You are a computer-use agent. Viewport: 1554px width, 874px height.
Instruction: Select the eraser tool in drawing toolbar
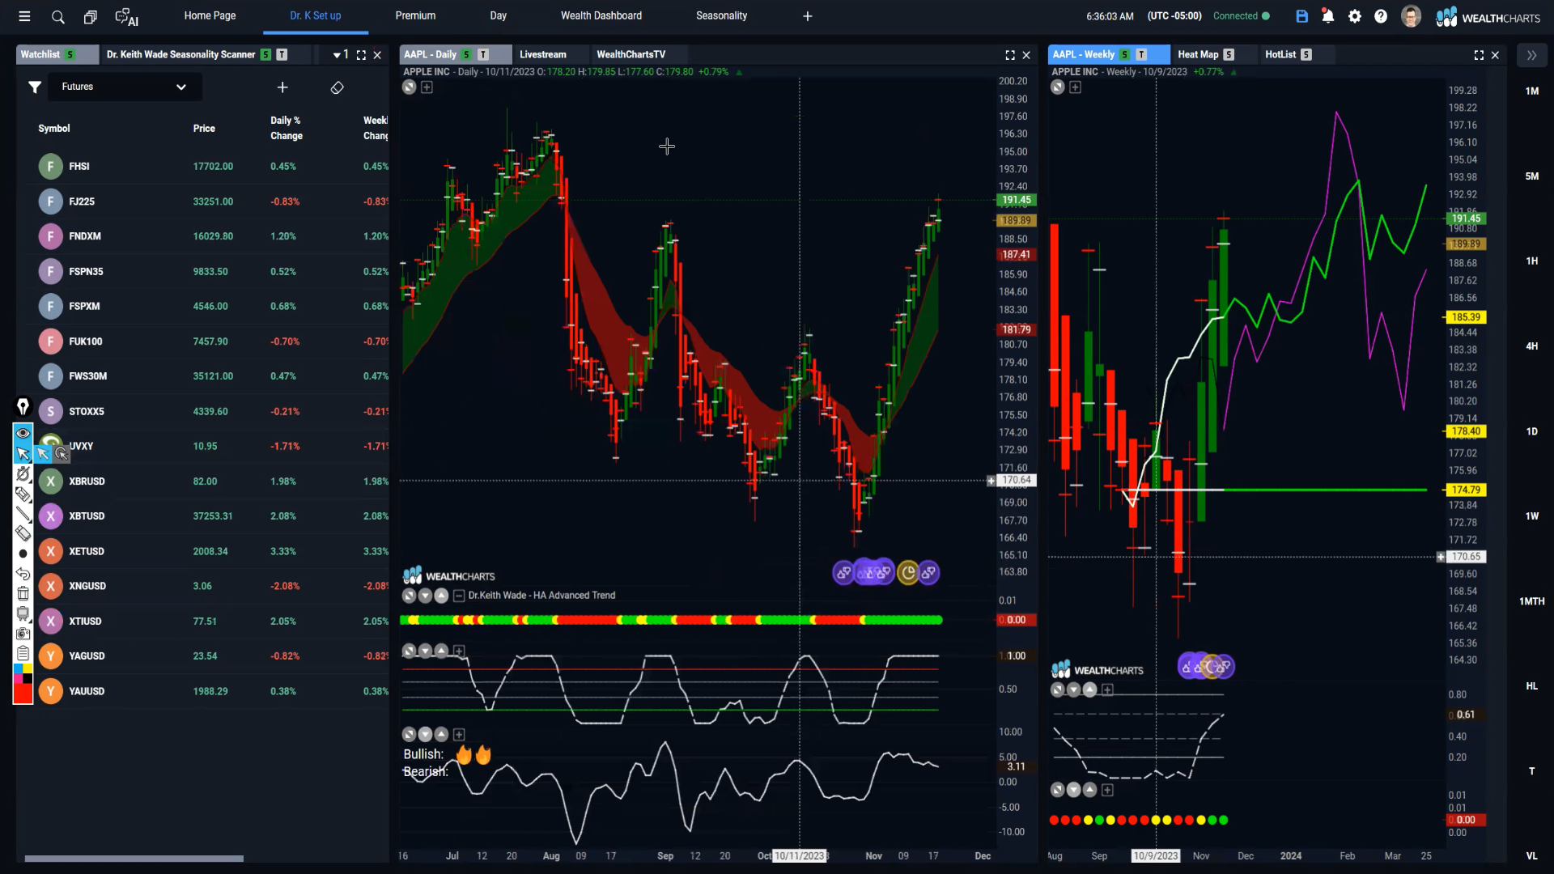23,533
